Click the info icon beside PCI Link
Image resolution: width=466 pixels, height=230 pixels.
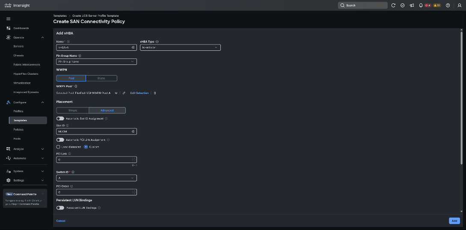pos(70,154)
